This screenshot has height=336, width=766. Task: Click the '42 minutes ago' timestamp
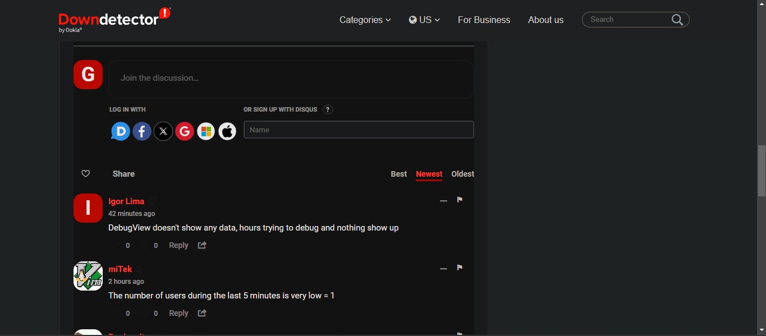[132, 214]
